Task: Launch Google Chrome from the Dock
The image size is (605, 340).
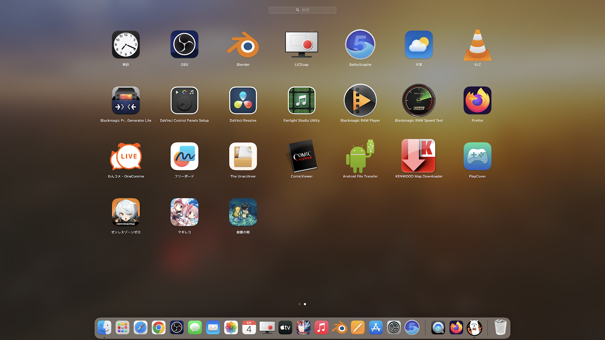Action: click(x=159, y=328)
